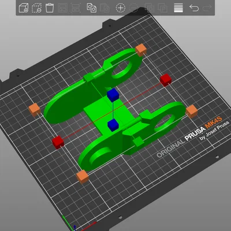This screenshot has height=231, width=231.
Task: Click the Add object cube icon
Action: (x=24, y=8)
